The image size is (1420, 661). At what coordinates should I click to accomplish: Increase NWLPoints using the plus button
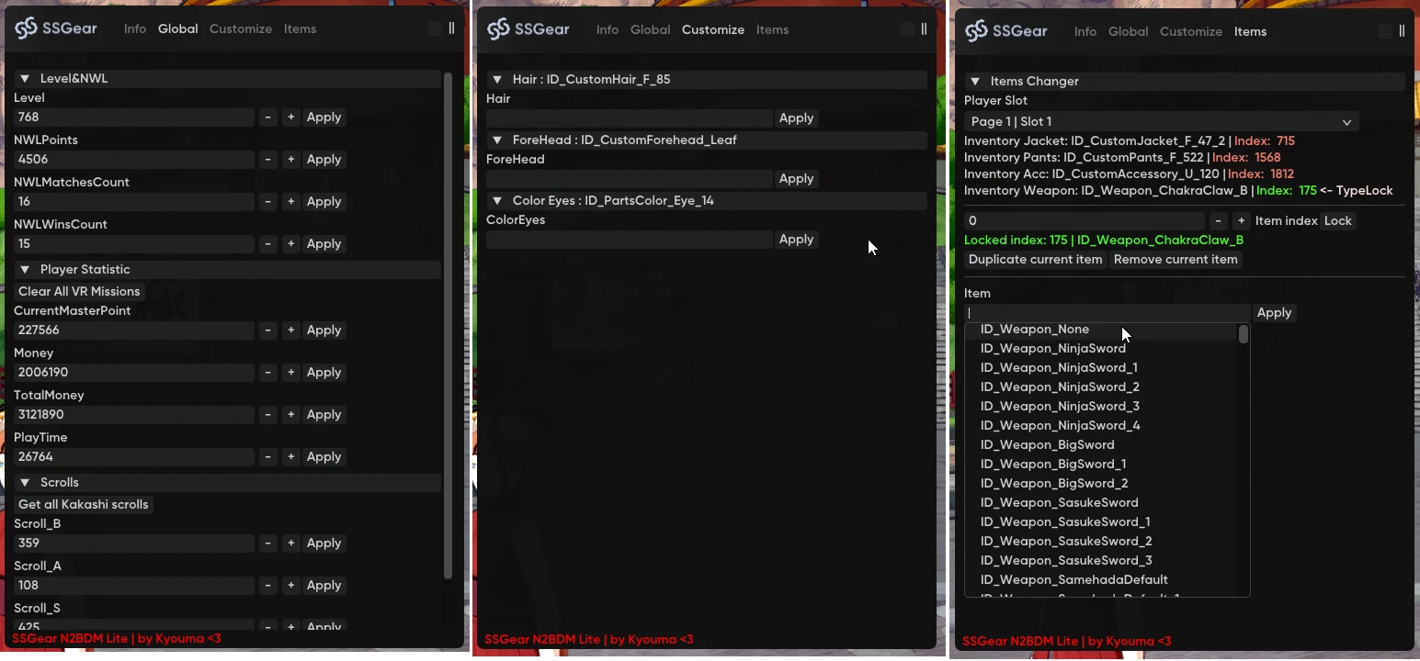290,160
